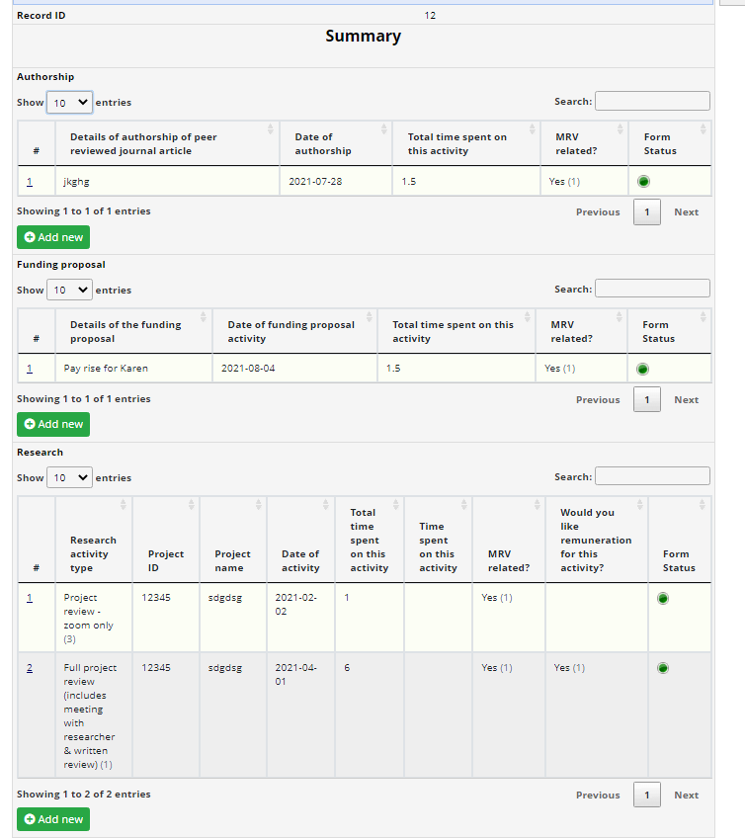745x838 pixels.
Task: Click the Search field above the Research table
Action: 652,475
